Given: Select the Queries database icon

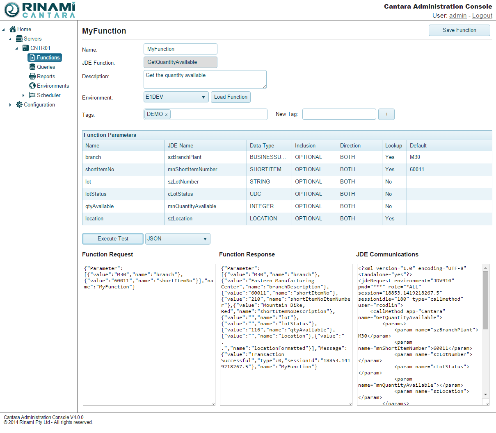Looking at the screenshot, I should (32, 67).
